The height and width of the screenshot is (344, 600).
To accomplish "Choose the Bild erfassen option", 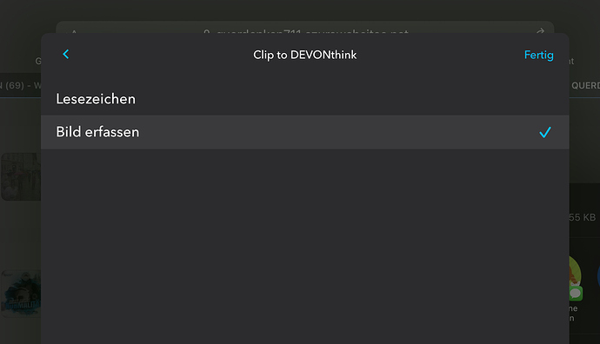I will (305, 132).
